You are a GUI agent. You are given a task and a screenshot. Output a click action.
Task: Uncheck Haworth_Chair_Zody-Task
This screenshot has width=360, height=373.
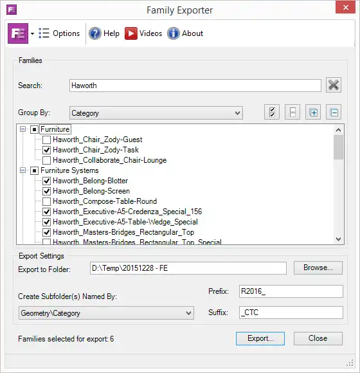(46, 150)
